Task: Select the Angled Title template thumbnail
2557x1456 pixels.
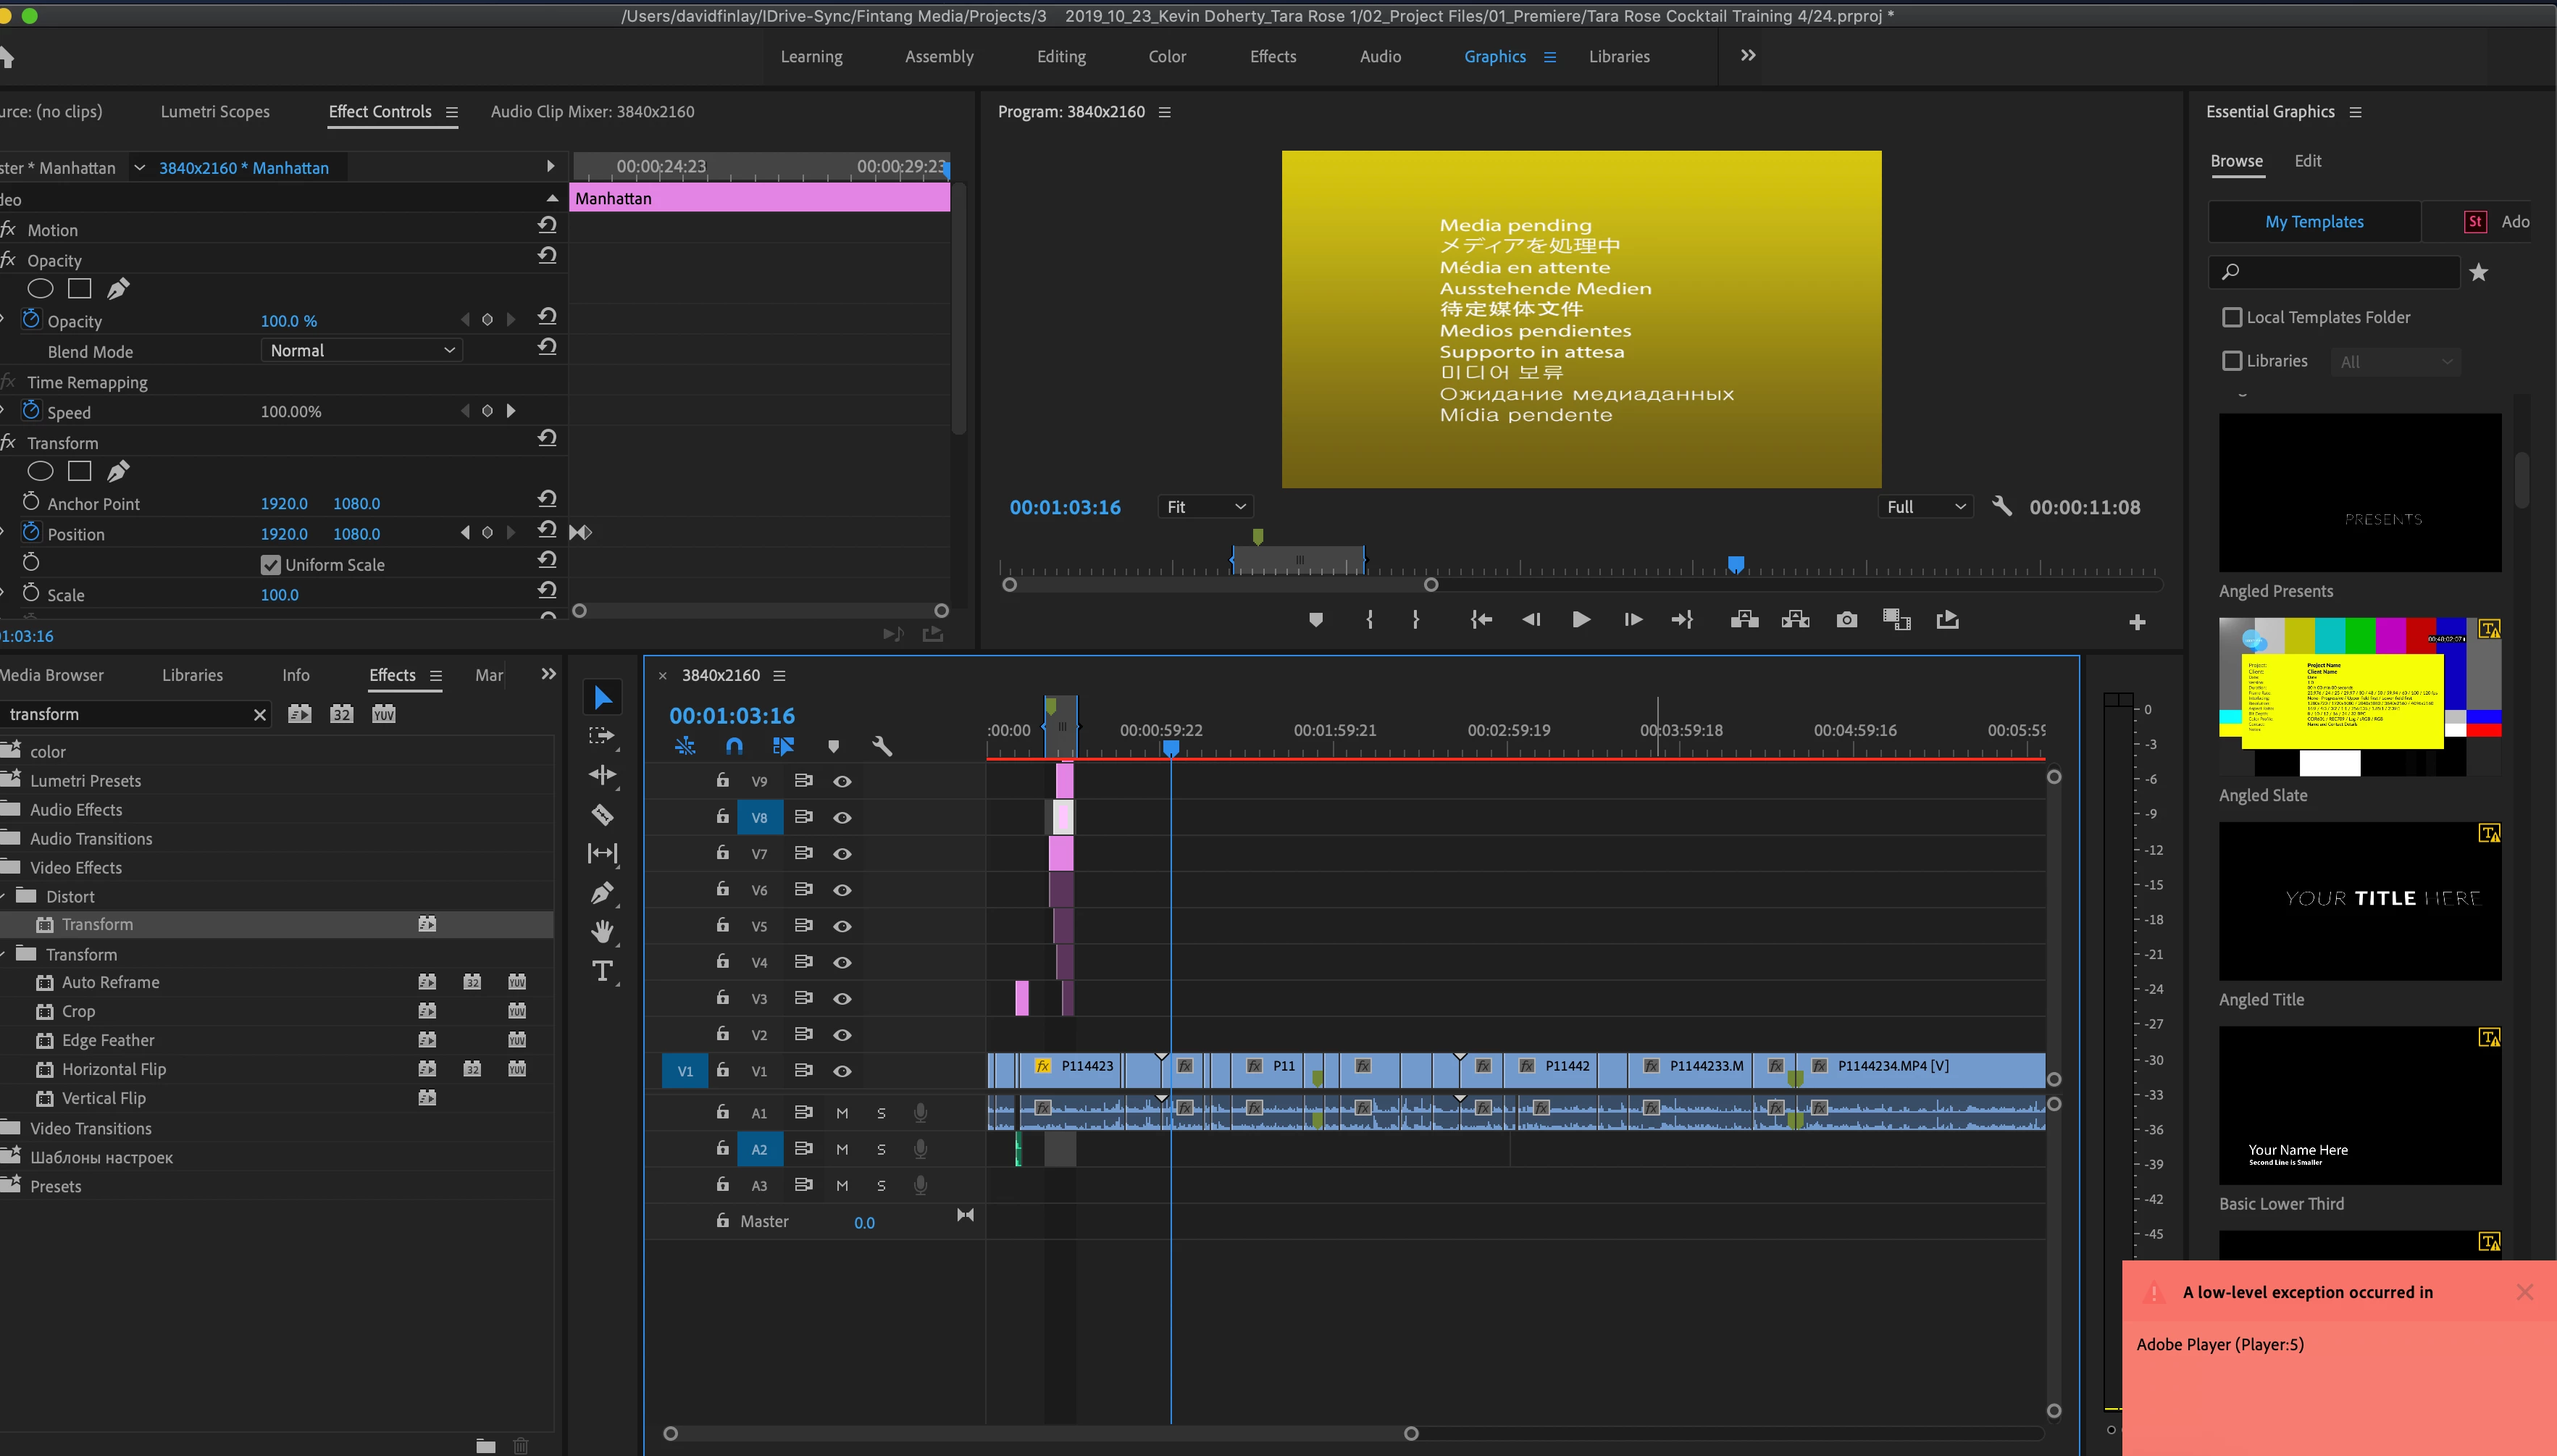Action: [x=2359, y=901]
